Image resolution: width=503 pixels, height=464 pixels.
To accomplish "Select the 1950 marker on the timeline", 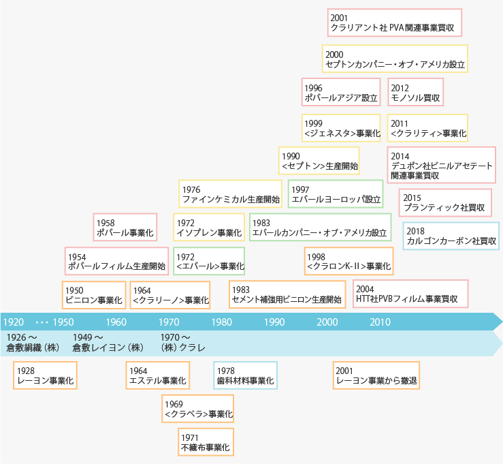I will (63, 322).
